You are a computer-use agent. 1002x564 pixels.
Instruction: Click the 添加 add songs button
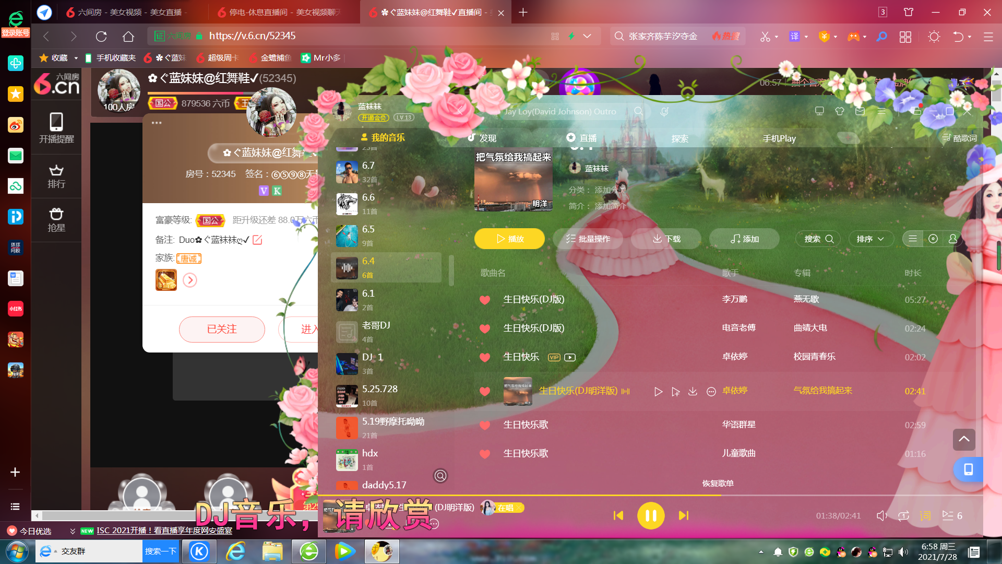click(744, 239)
